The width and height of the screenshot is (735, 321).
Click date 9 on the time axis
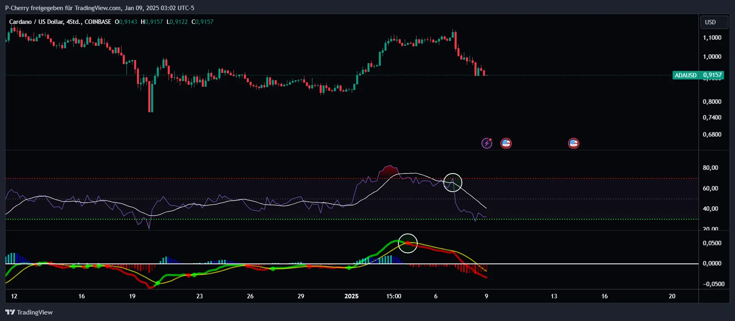(x=486, y=296)
